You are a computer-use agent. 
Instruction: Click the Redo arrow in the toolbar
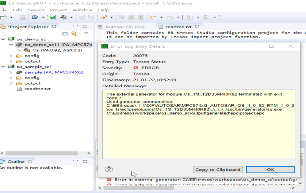(90, 17)
